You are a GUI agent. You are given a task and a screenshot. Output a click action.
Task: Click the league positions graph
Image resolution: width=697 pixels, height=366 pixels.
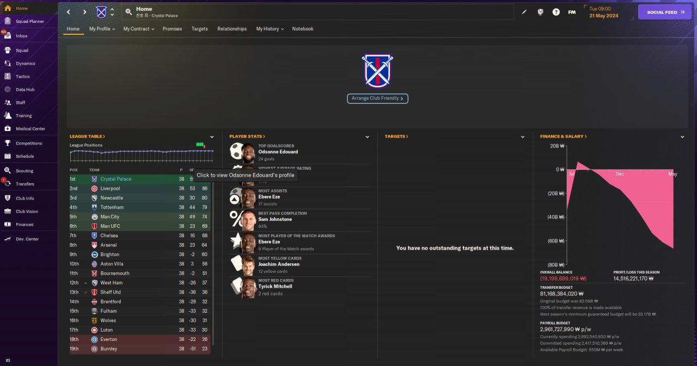click(x=142, y=155)
